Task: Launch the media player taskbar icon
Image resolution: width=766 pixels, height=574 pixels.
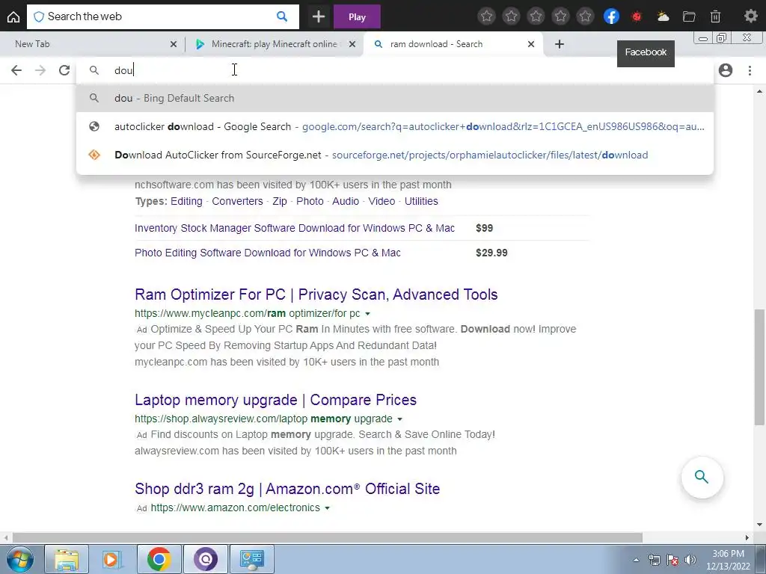Action: 112,559
